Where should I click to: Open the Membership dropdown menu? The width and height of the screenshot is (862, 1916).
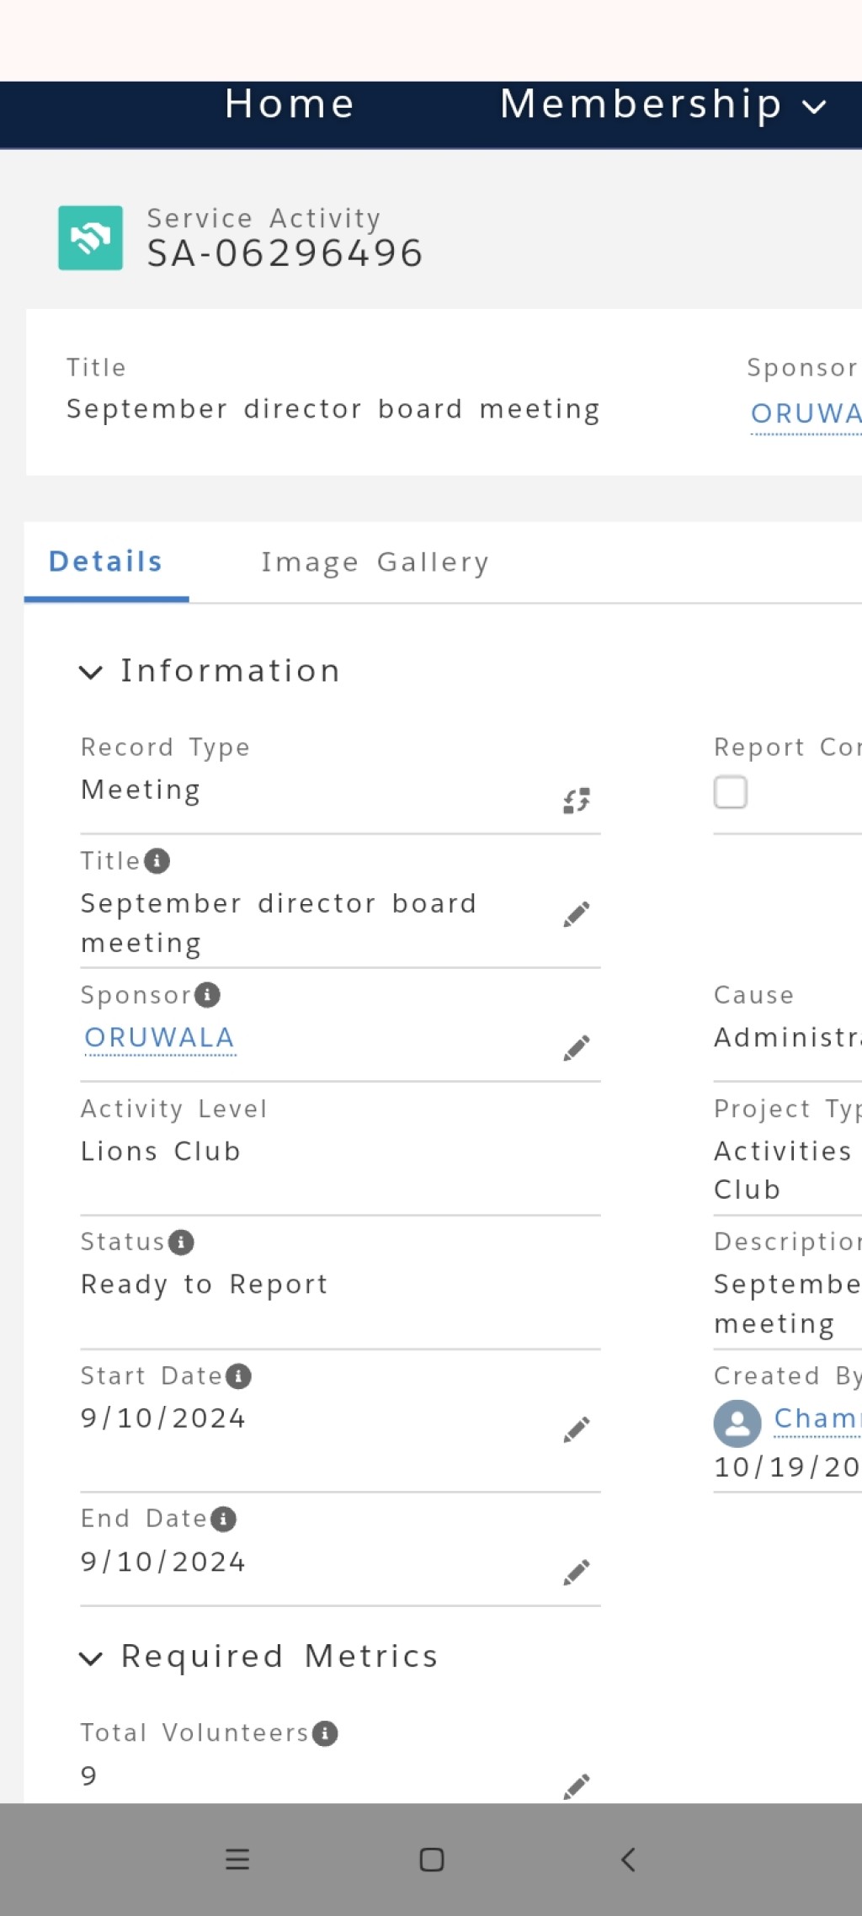click(662, 105)
